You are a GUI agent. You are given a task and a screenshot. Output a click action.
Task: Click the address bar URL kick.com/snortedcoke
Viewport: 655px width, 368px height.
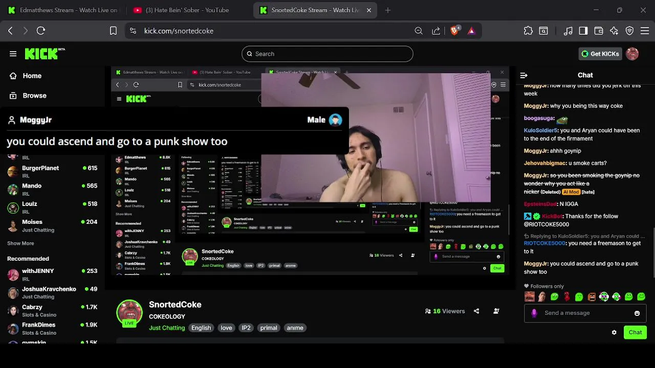pyautogui.click(x=179, y=31)
